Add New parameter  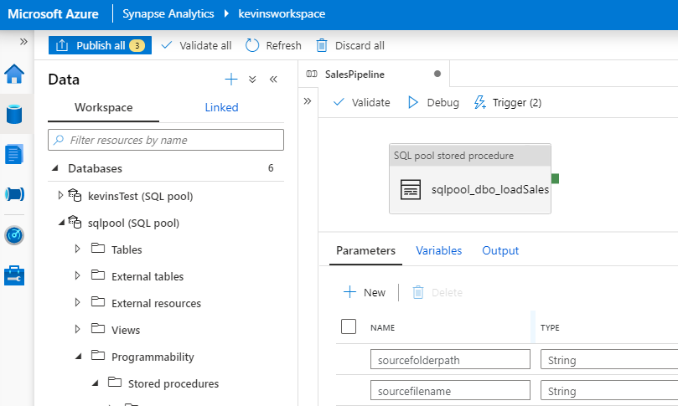point(364,292)
